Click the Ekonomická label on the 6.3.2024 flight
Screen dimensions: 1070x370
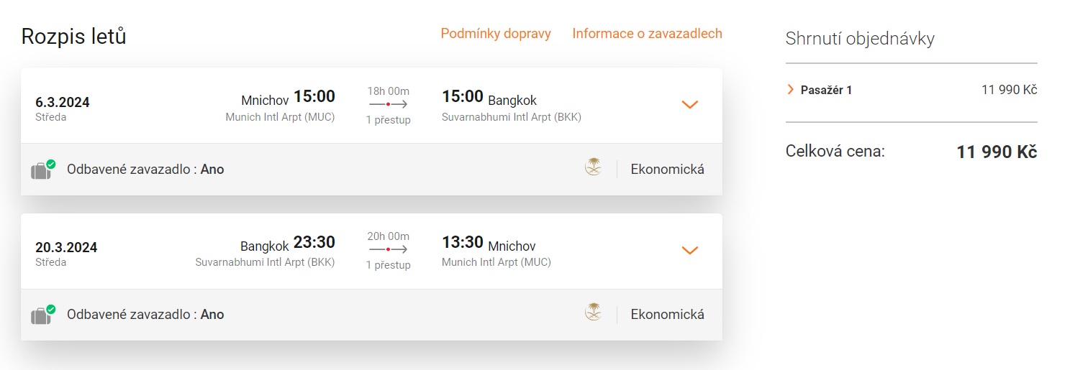[x=667, y=170]
